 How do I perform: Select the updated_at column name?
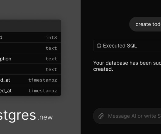click(x=6, y=91)
